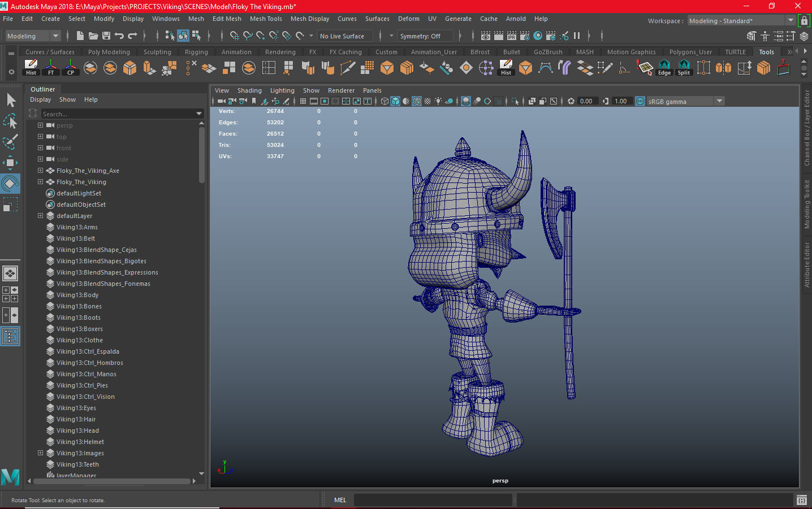Viewport: 812px width, 509px height.
Task: Open the Edit Mesh menu
Action: [227, 19]
